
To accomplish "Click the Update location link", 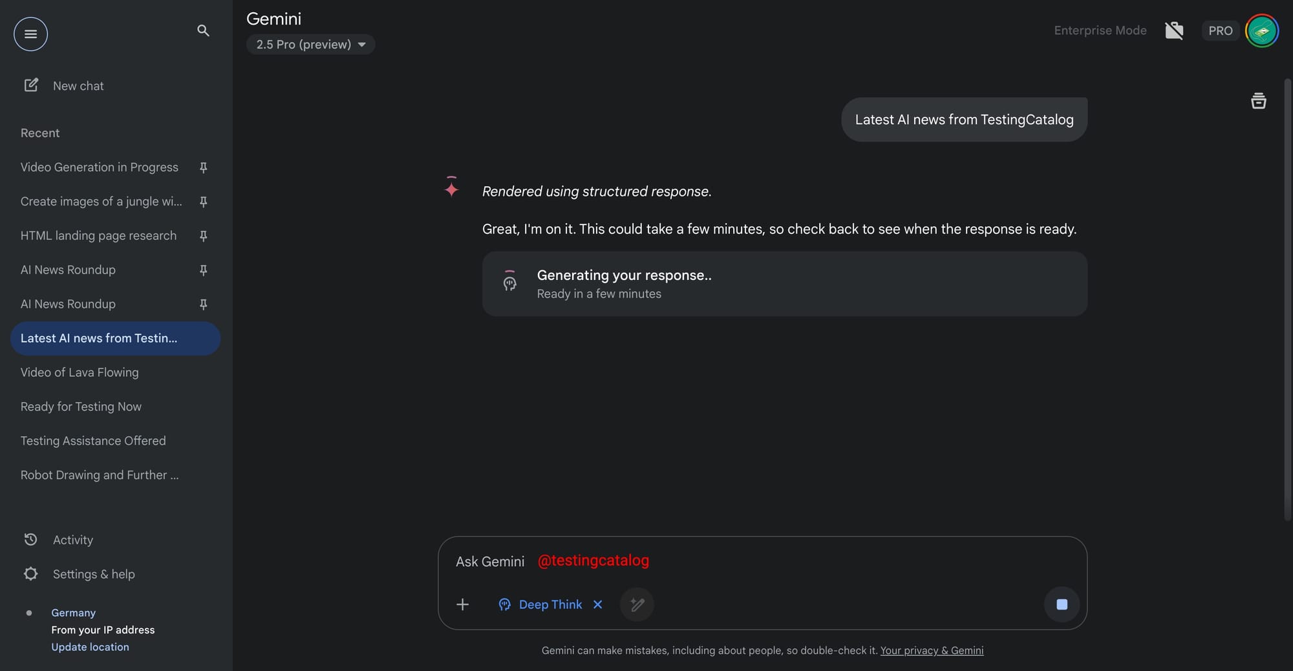I will tap(90, 647).
